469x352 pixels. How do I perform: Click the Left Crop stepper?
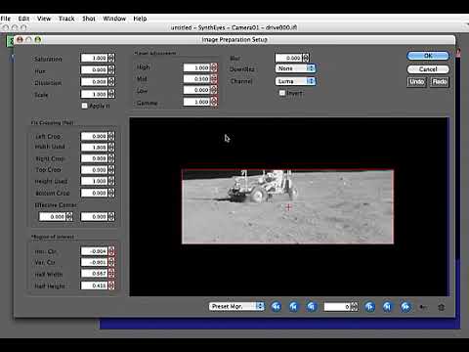[x=111, y=136]
